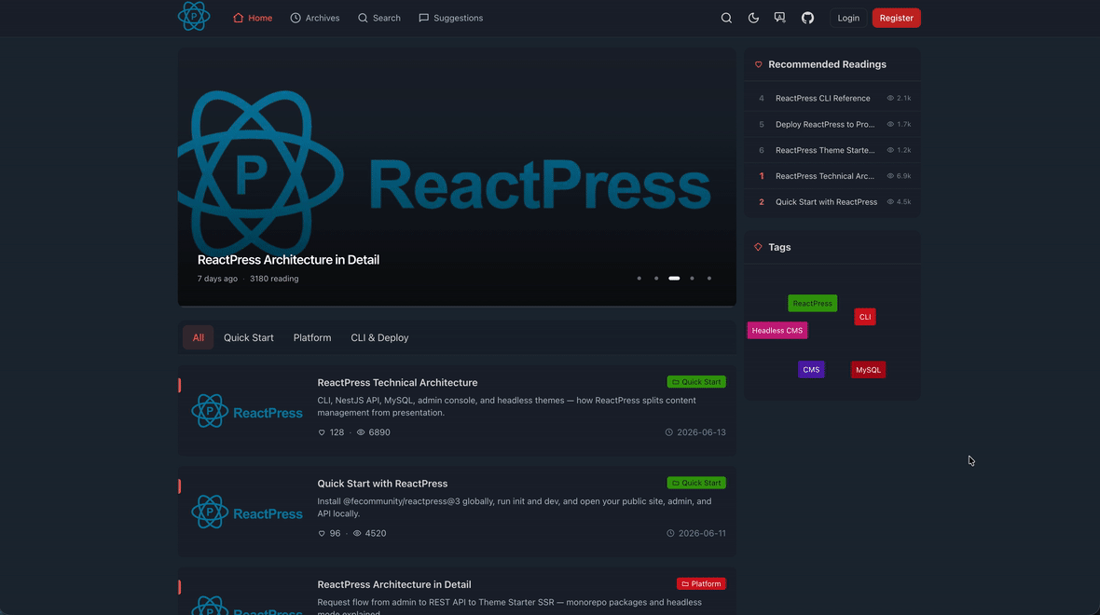This screenshot has width=1100, height=615.
Task: Click the ReactPress logo in the navbar
Action: click(194, 16)
